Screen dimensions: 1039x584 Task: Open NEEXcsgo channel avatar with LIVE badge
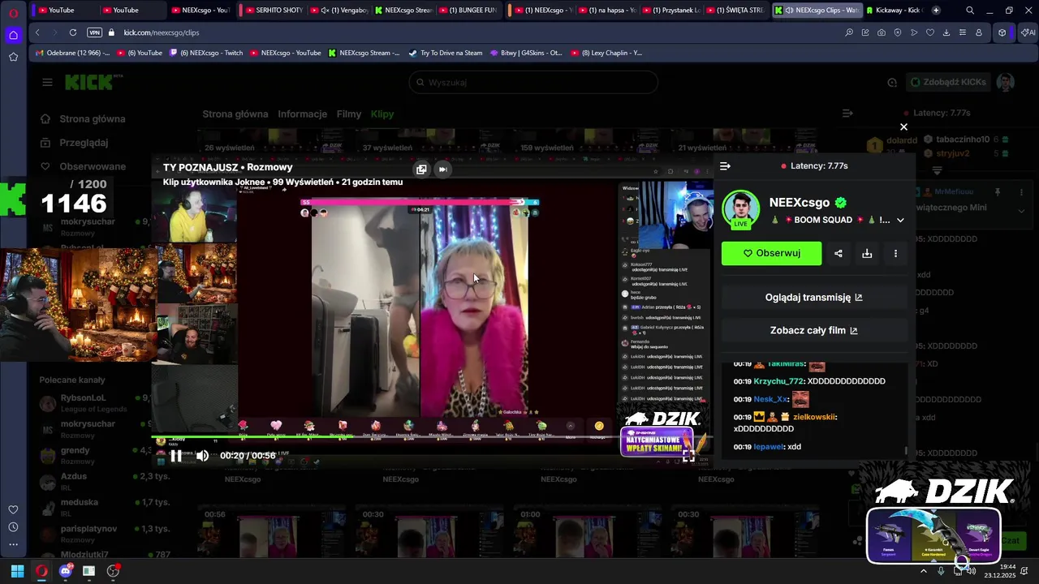[x=740, y=209]
